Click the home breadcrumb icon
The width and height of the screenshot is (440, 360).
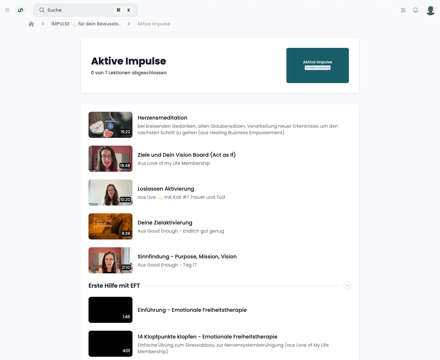31,24
